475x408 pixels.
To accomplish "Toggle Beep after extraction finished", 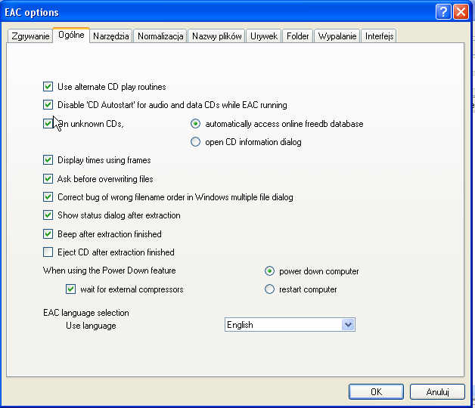I will [48, 233].
